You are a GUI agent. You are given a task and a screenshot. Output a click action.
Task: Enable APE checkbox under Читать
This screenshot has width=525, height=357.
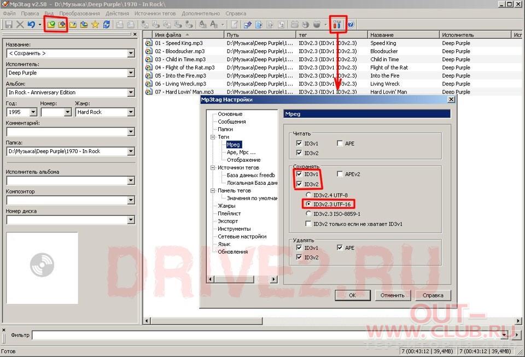340,143
